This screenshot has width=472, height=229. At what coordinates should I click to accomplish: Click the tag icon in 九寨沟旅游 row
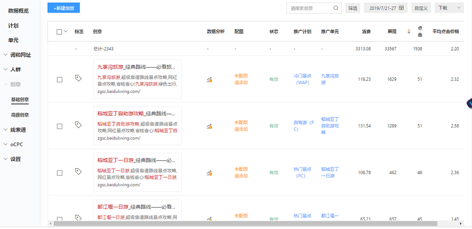point(78,78)
